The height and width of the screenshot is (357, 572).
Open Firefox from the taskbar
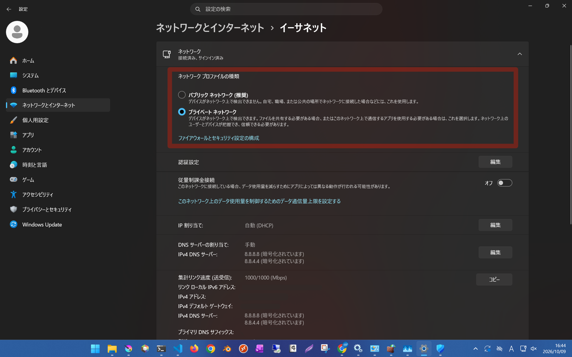194,348
